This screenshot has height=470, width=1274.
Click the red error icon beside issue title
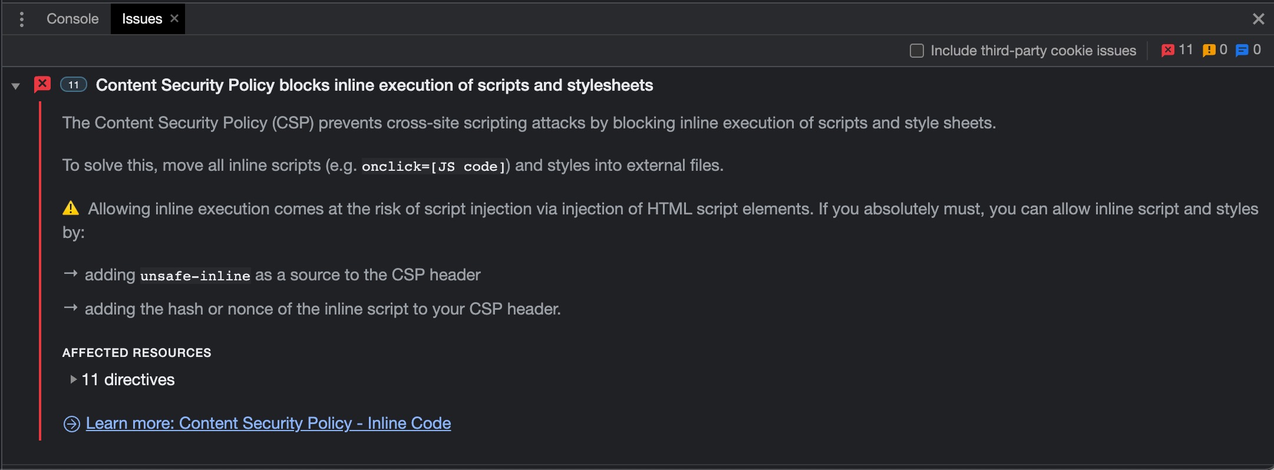tap(42, 85)
